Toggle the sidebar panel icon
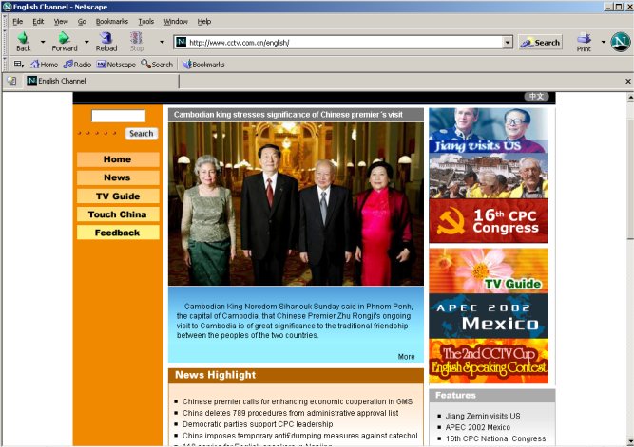The width and height of the screenshot is (634, 447). pyautogui.click(x=19, y=64)
